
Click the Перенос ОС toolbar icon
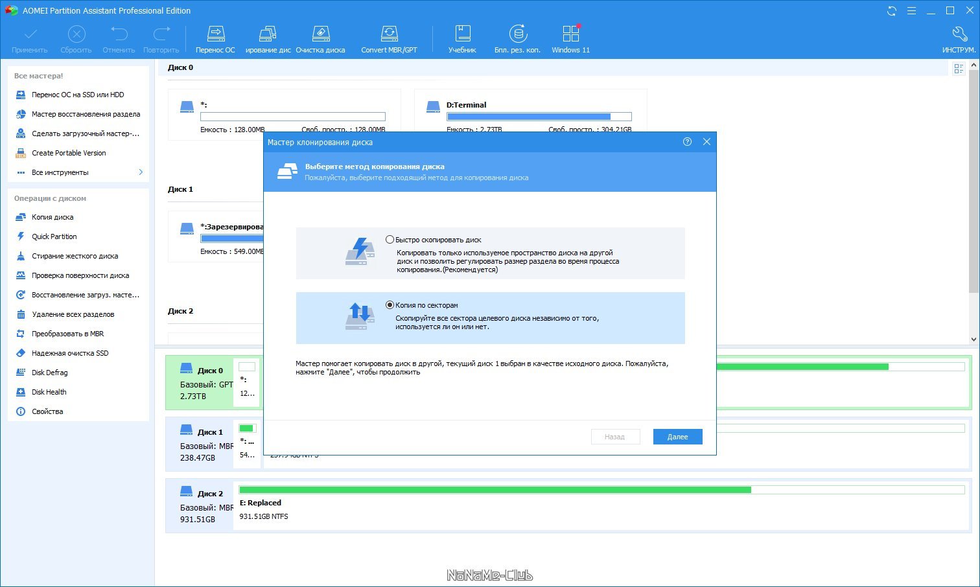215,34
